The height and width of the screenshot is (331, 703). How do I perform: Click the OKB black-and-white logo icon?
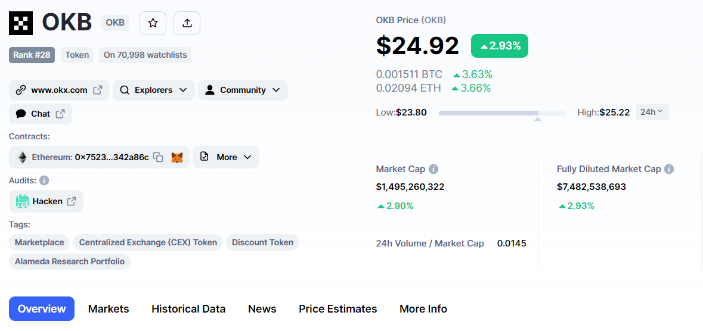21,23
